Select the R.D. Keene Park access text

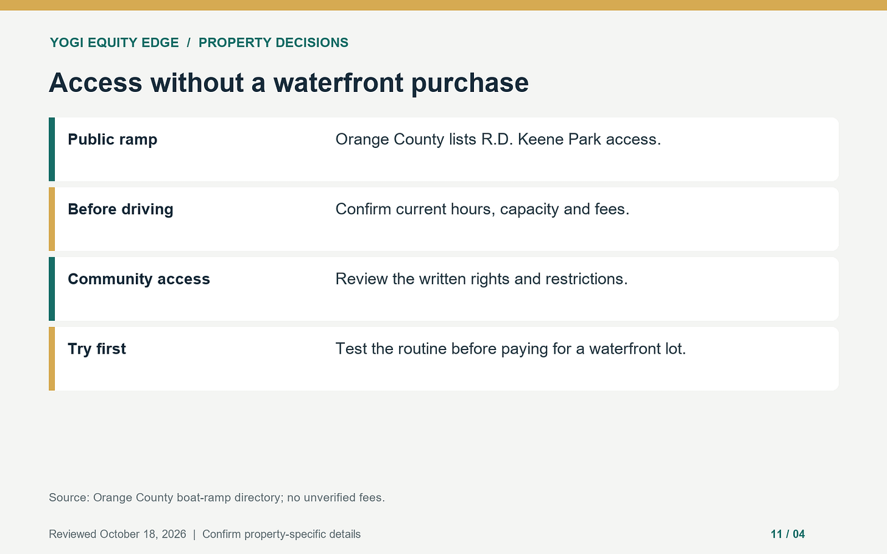tap(498, 139)
